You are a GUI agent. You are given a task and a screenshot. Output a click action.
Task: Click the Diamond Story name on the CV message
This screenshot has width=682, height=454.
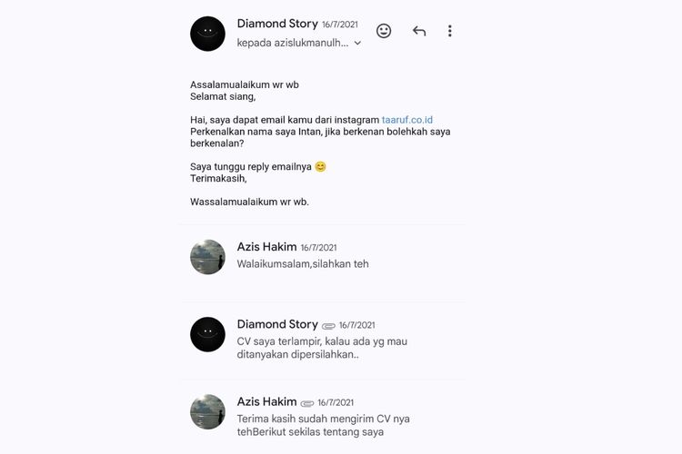tap(277, 324)
